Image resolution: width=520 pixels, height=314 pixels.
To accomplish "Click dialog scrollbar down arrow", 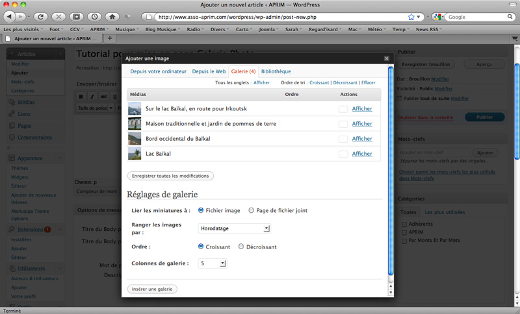I will coord(391,292).
